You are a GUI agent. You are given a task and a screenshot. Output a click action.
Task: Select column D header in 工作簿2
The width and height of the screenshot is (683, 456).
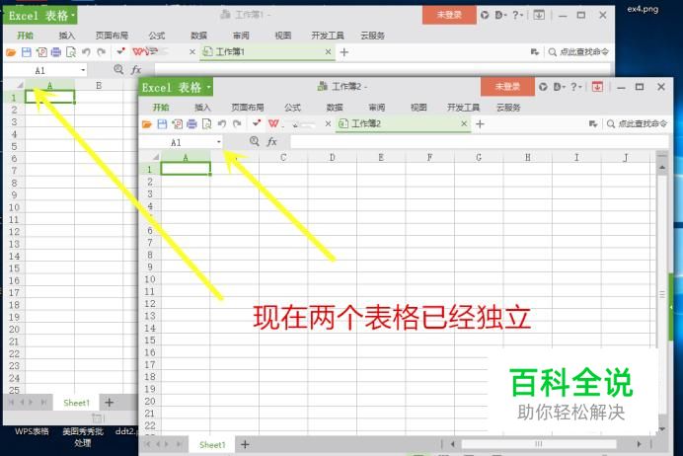click(x=332, y=157)
